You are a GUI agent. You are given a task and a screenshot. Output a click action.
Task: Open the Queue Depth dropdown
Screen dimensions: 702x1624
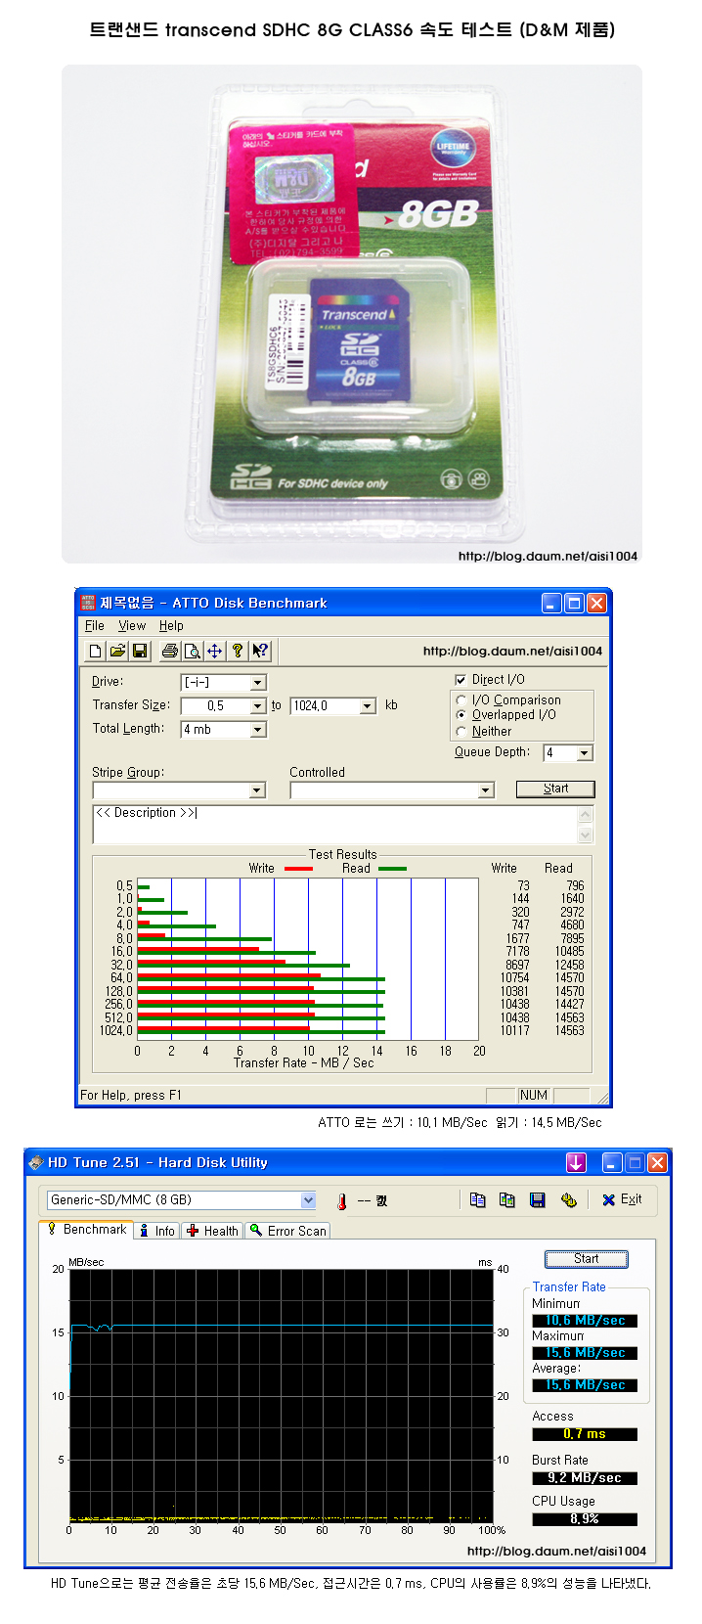point(585,753)
